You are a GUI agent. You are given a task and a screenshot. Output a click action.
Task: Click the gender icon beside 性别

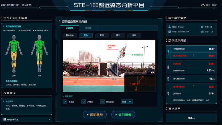pyautogui.click(x=202, y=26)
